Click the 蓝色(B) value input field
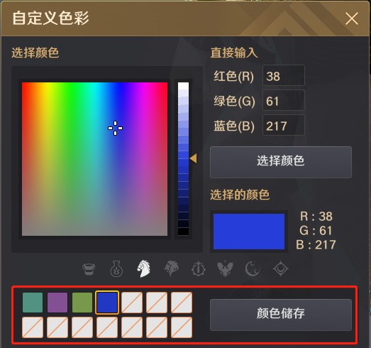Viewport: 371px width, 348px height. pos(284,125)
